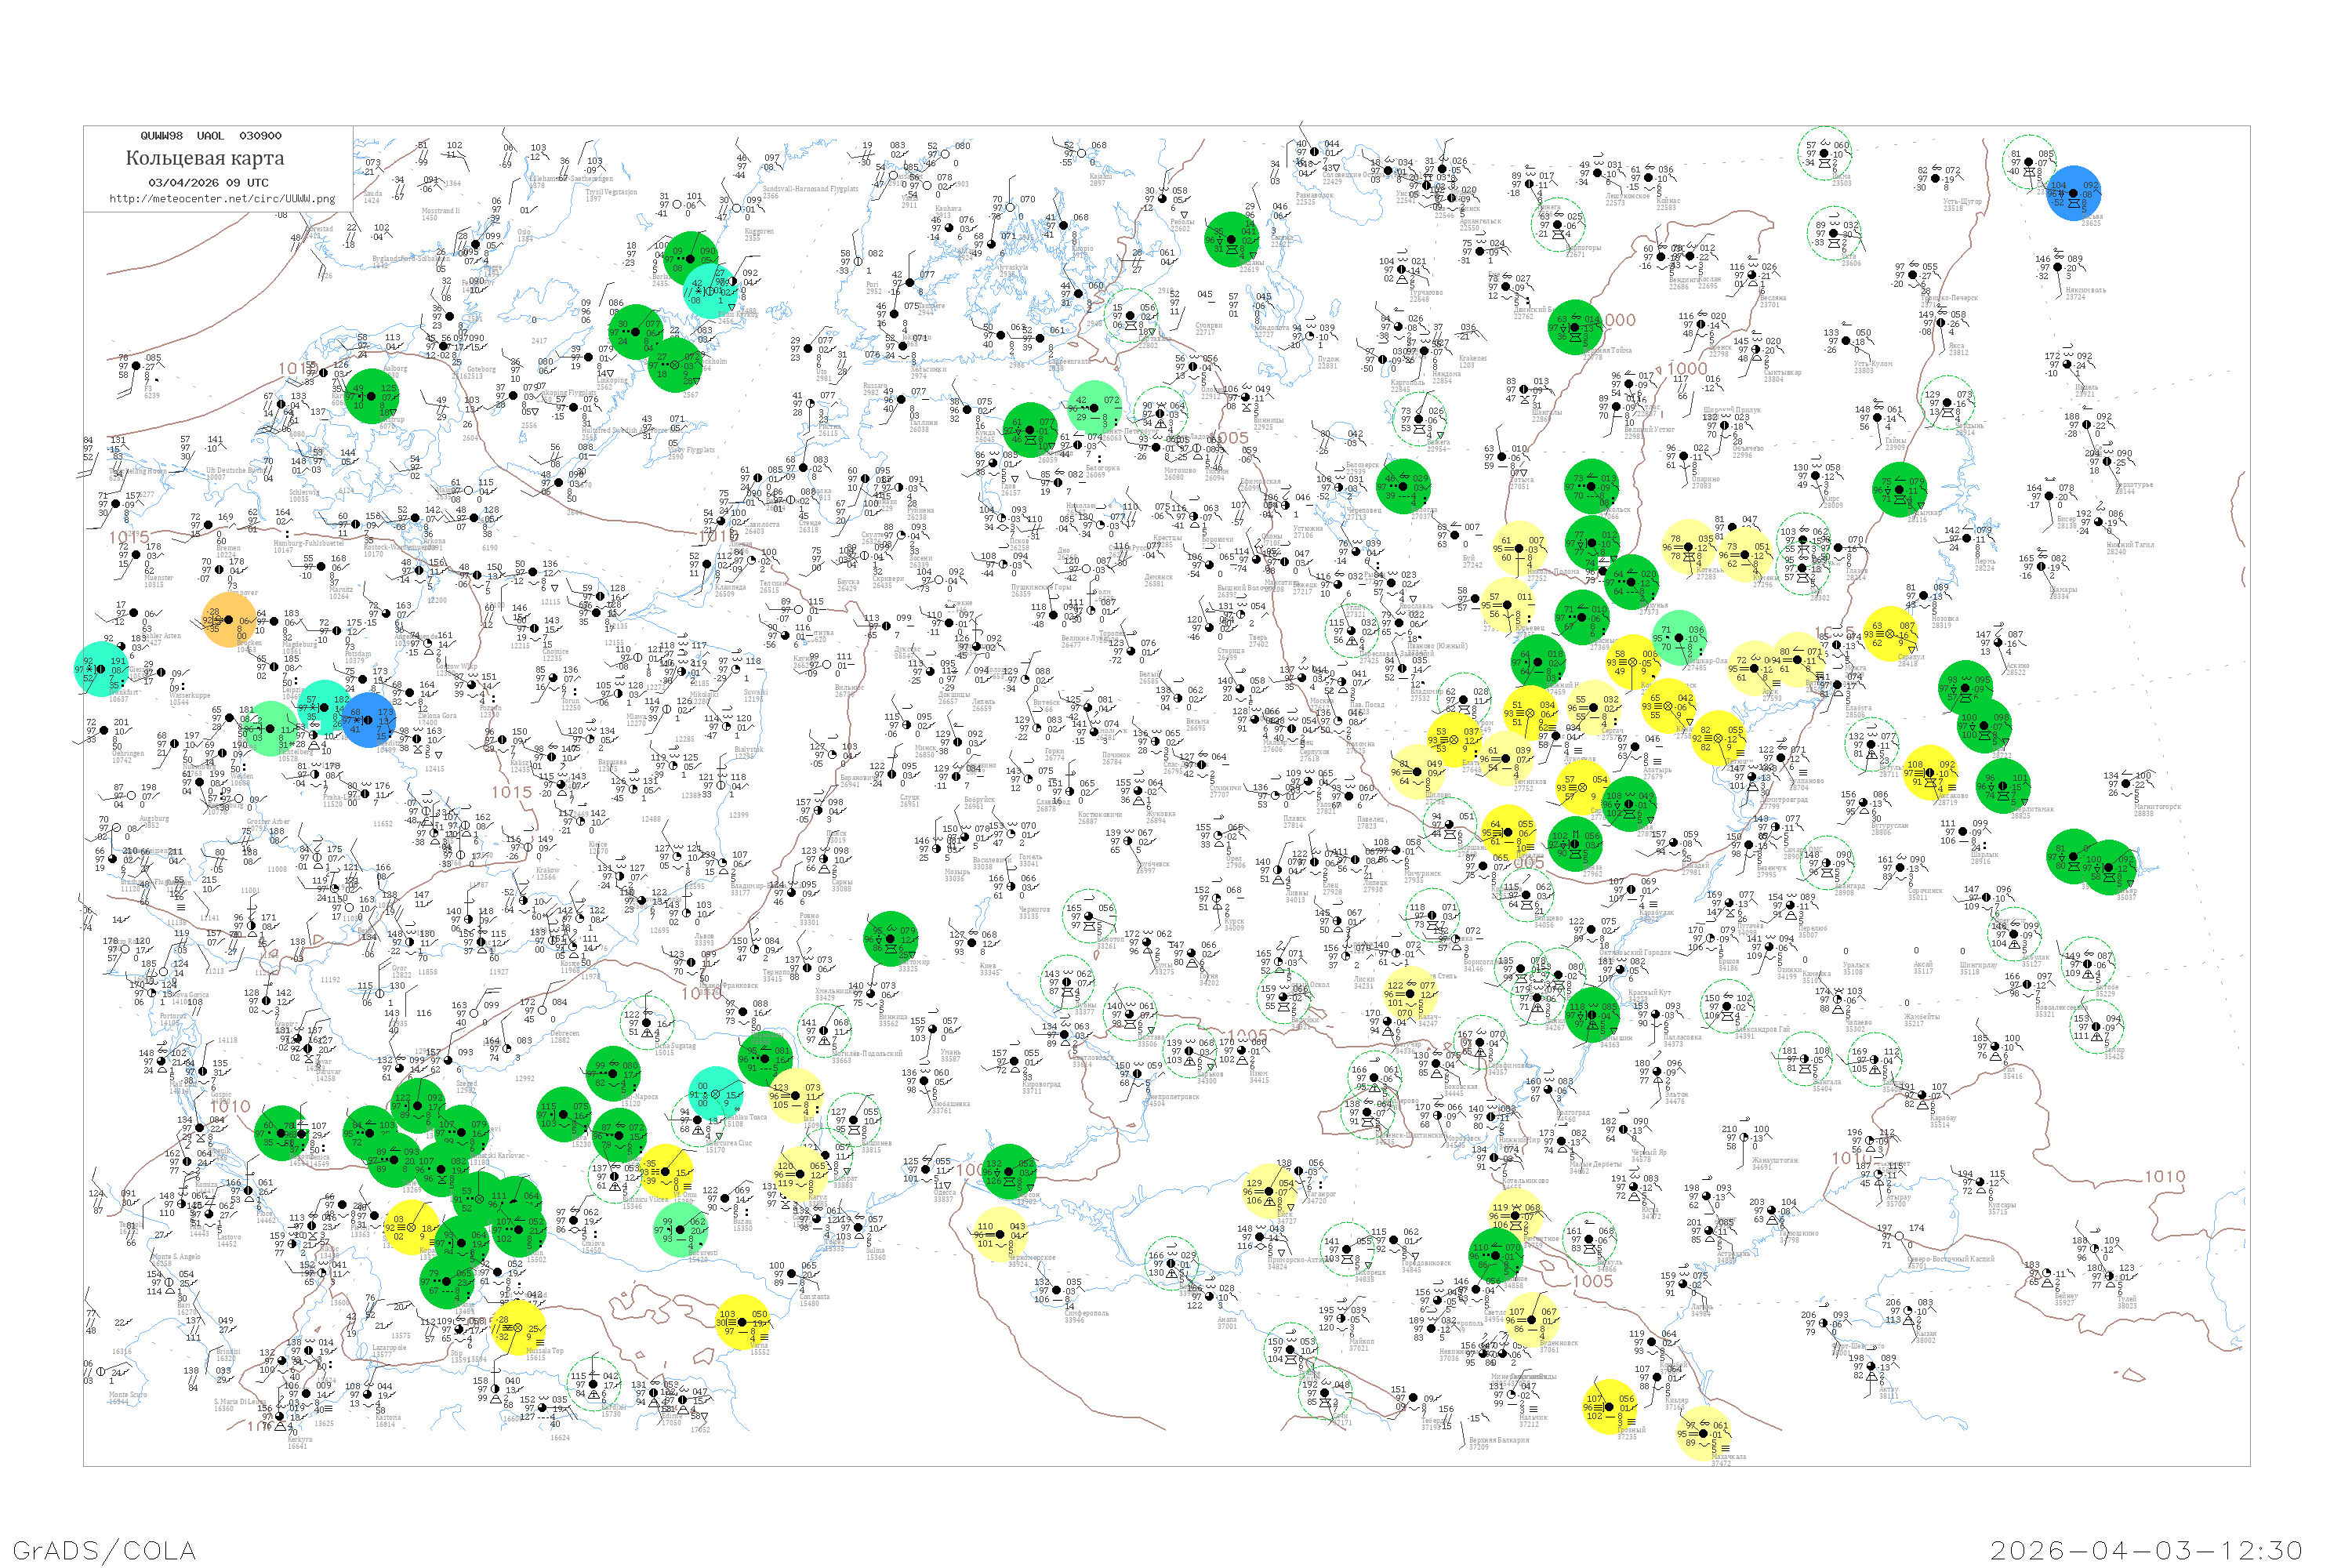Click the Кольцевая карта title

tap(205, 158)
